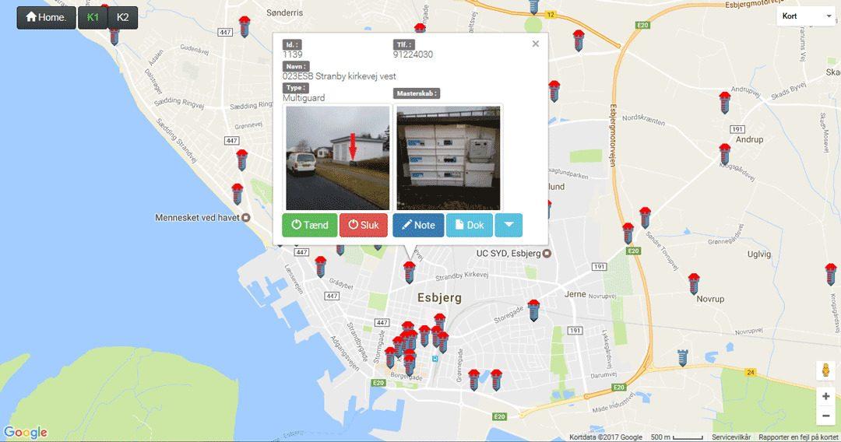Open the Dok documents button
Screen dimensions: 841x442
[470, 225]
